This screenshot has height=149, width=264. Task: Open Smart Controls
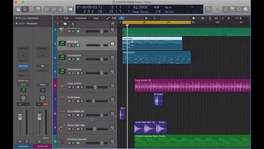pos(47,9)
